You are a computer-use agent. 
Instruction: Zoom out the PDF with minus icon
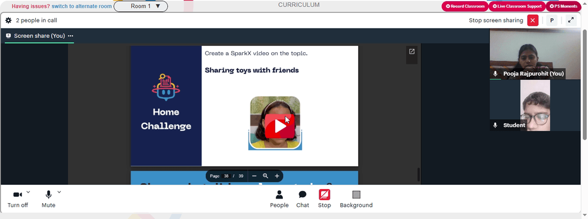(254, 176)
